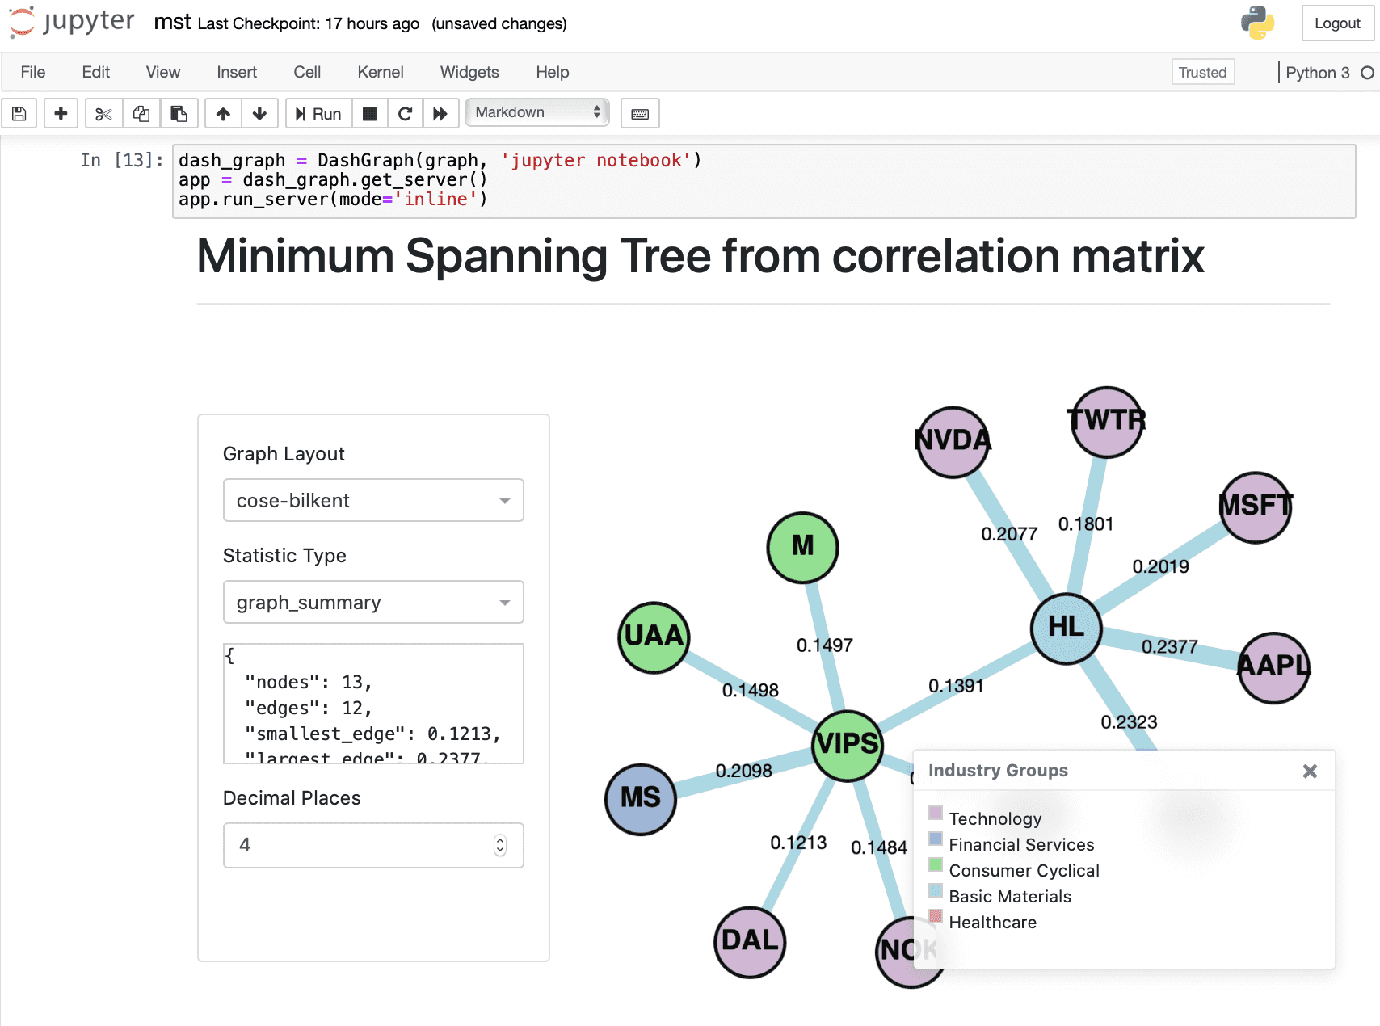Click the Financial Services blue swatch
This screenshot has height=1026, width=1380.
click(x=936, y=839)
